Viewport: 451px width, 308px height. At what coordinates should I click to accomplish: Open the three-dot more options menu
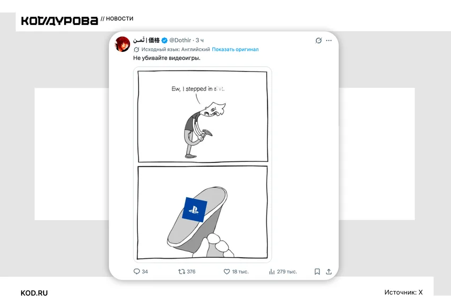pyautogui.click(x=329, y=40)
